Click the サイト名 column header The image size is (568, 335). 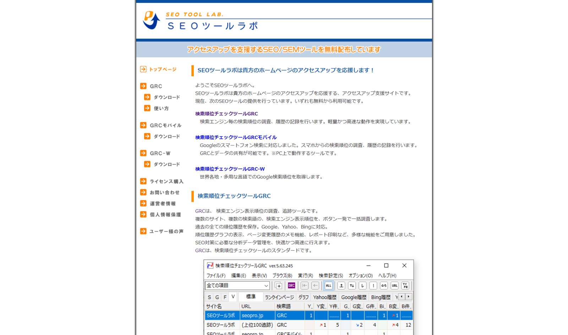222,306
